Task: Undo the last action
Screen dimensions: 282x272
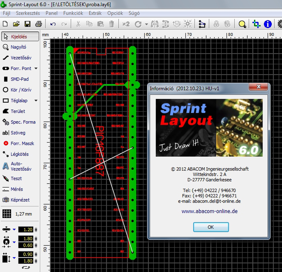Action: tap(53, 24)
